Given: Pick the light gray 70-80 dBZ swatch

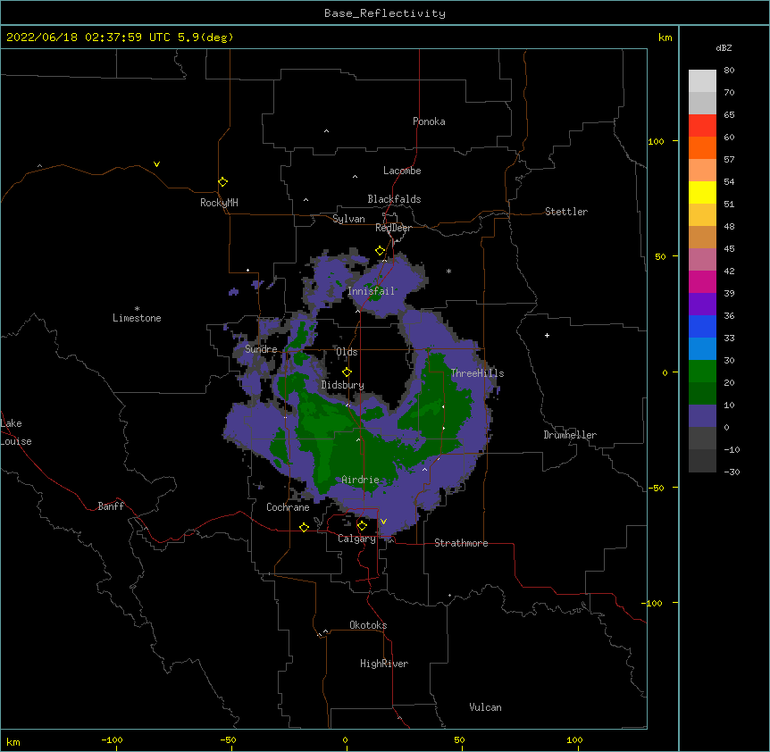Looking at the screenshot, I should (x=702, y=81).
